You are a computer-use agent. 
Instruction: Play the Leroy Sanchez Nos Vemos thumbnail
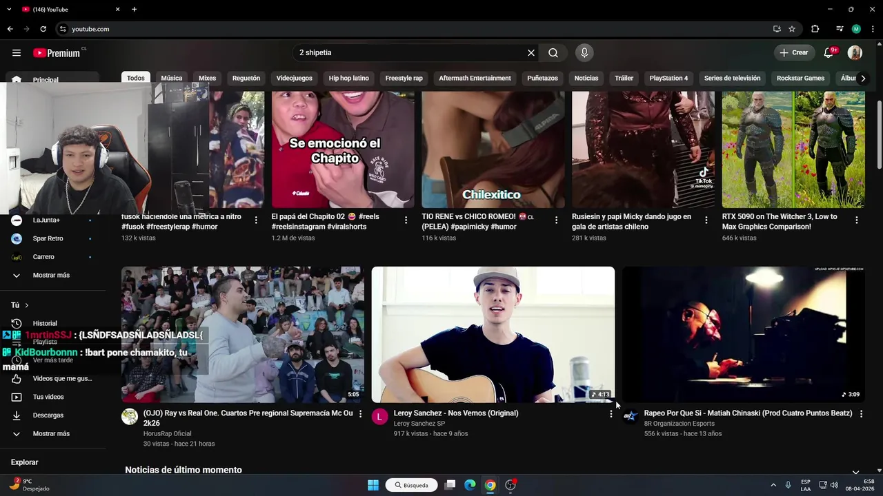[x=493, y=335]
